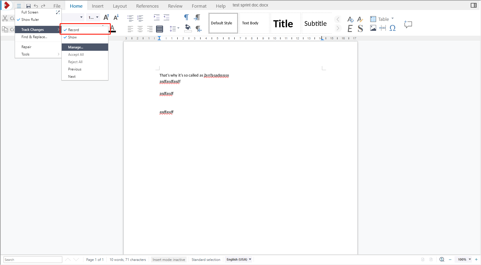
Task: Toggle formatting marks with the pilcrow icon
Action: click(x=186, y=17)
